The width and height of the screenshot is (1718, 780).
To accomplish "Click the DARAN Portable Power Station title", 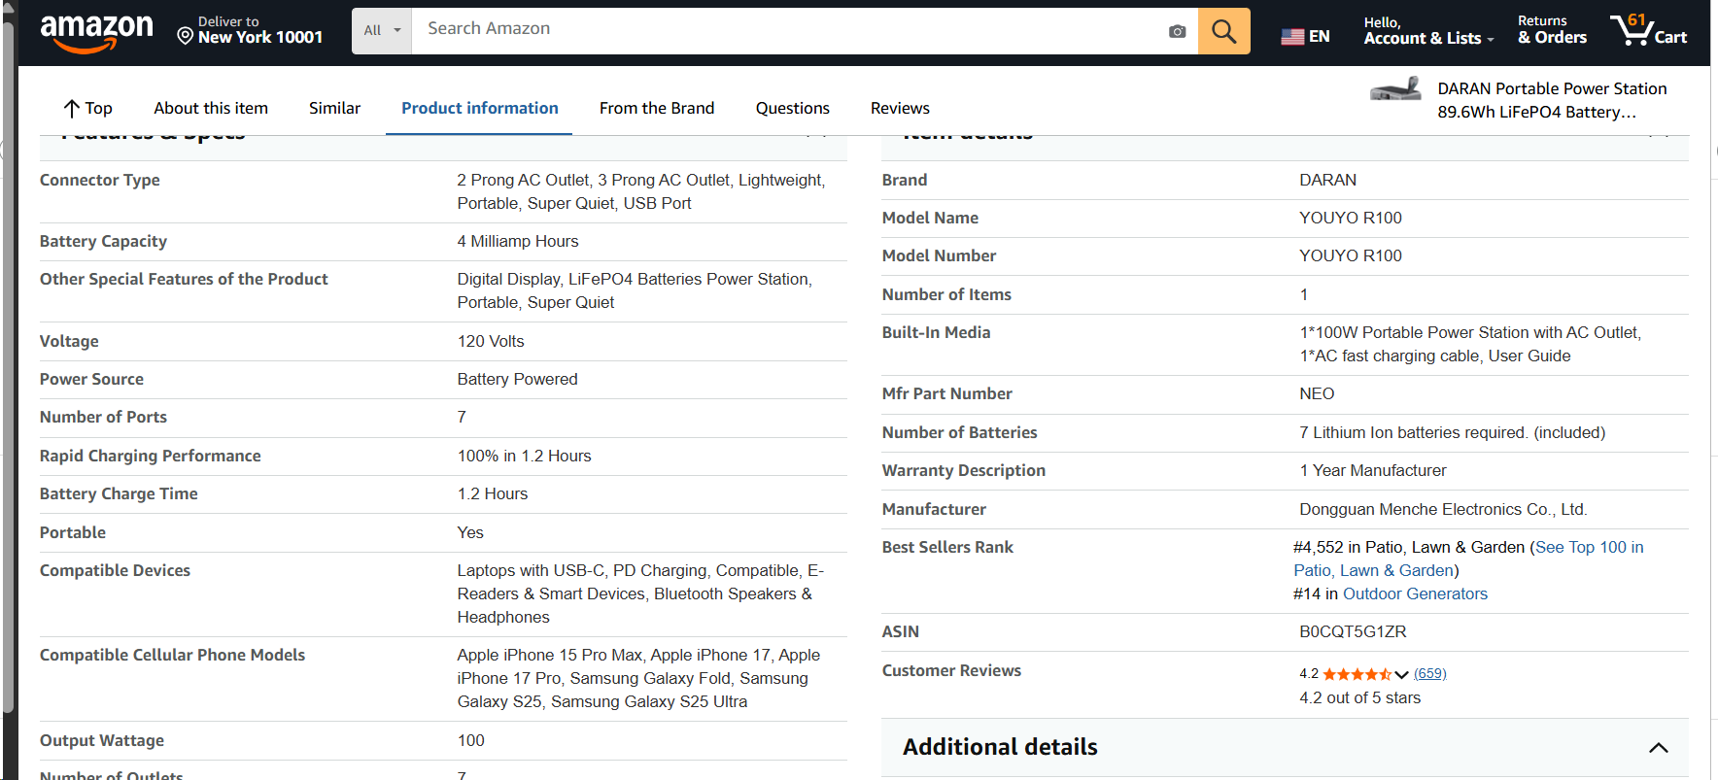I will (1552, 100).
